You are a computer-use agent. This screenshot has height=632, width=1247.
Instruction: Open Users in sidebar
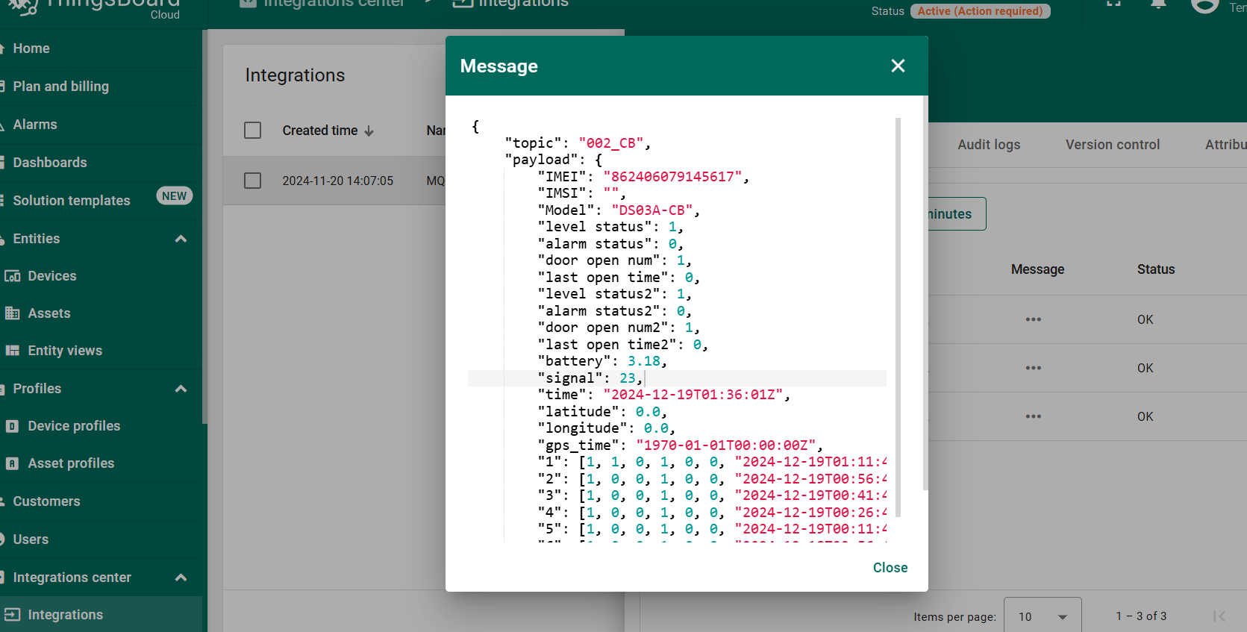(31, 539)
